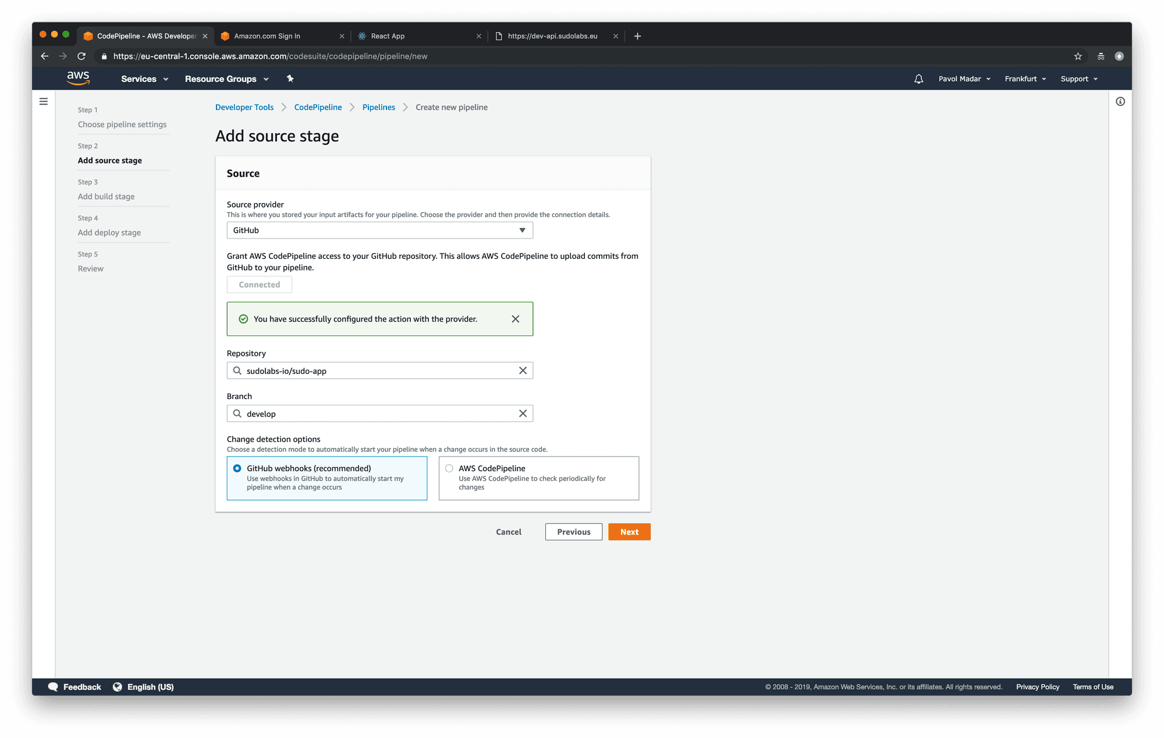The height and width of the screenshot is (738, 1164).
Task: Click the Cancel button
Action: click(509, 532)
